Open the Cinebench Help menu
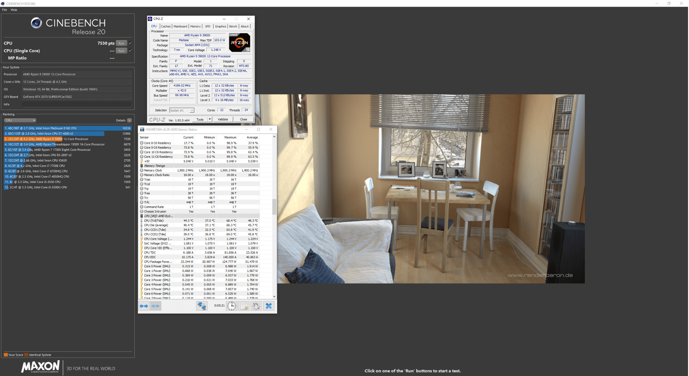Image resolution: width=689 pixels, height=376 pixels. (x=14, y=10)
